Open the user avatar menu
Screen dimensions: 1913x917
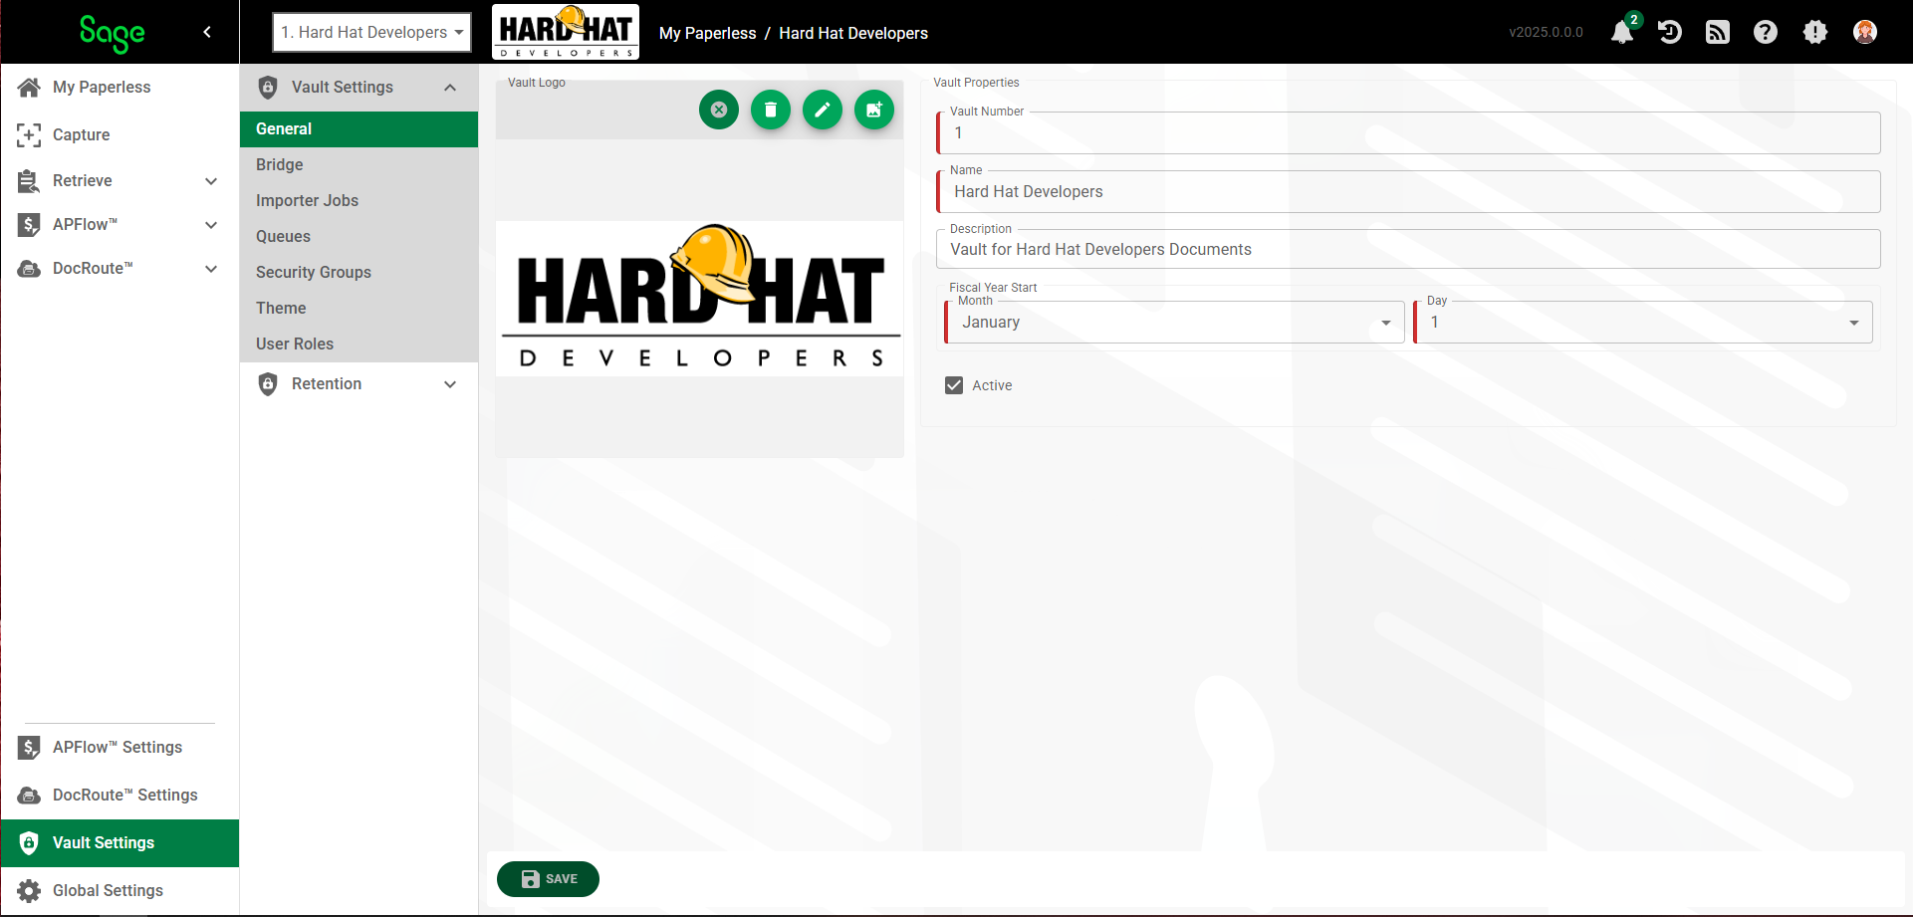tap(1865, 32)
